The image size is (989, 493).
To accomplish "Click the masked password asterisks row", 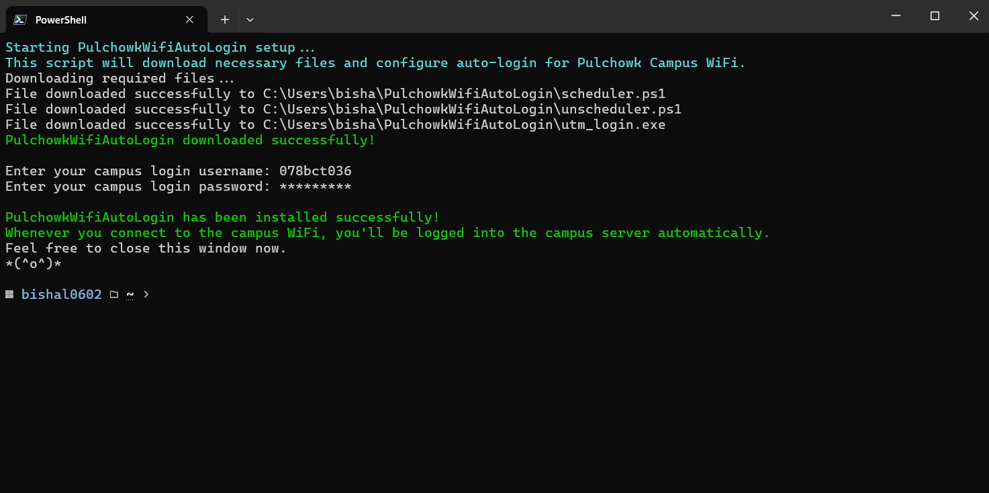I will point(316,186).
